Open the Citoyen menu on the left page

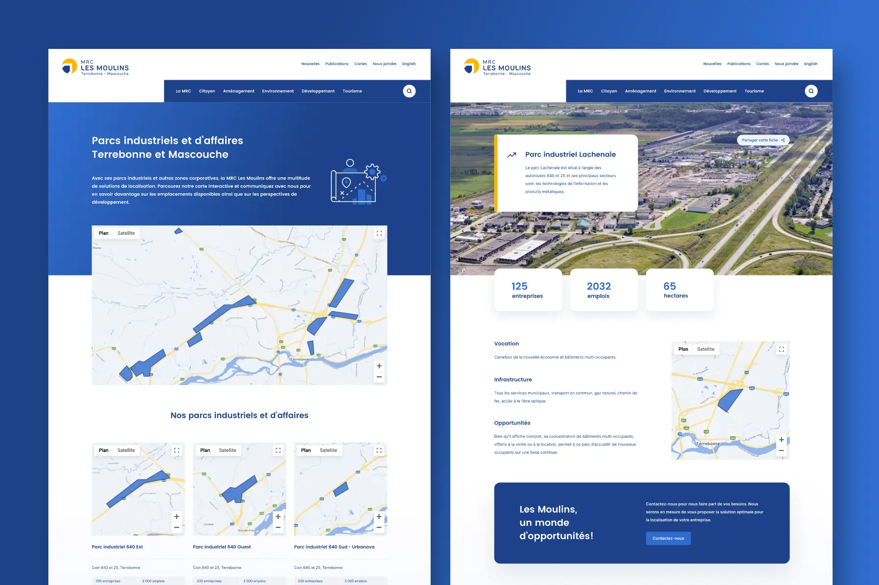tap(207, 91)
